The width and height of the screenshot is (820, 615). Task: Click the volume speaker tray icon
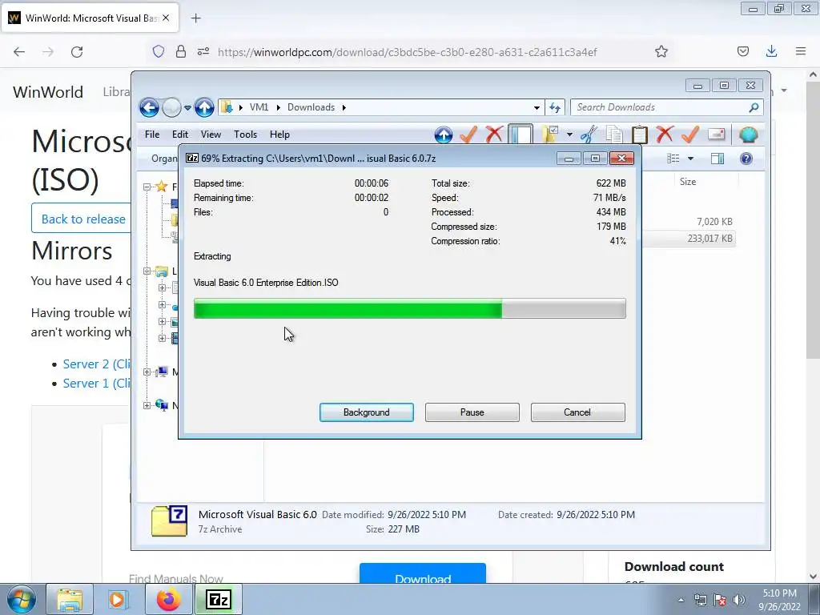click(x=739, y=600)
